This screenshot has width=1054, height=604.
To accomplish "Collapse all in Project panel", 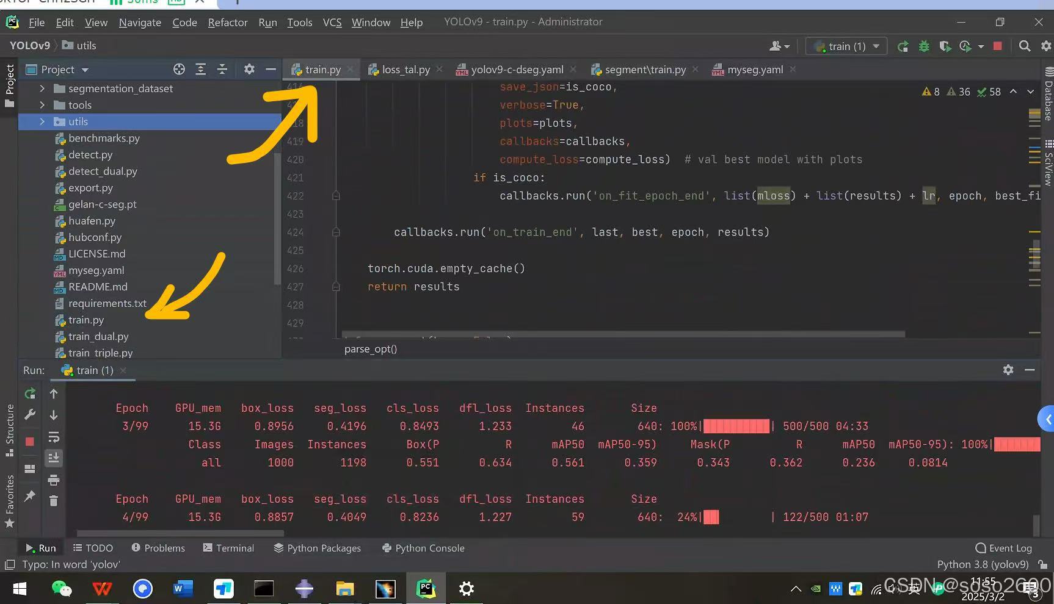I will click(x=222, y=70).
